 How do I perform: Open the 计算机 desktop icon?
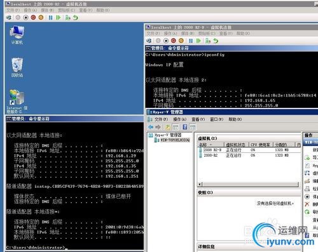(x=17, y=35)
